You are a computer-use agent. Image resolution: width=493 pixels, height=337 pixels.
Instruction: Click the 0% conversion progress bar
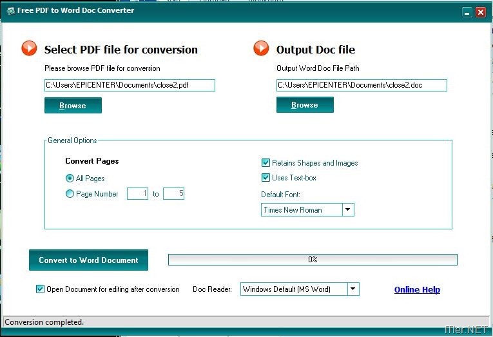(x=313, y=260)
